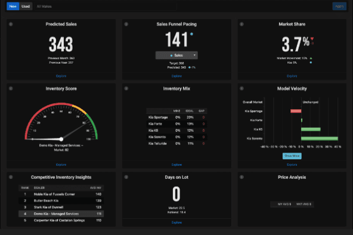Select Demo Kia - Managed Services row
The image size is (353, 235).
point(61,214)
